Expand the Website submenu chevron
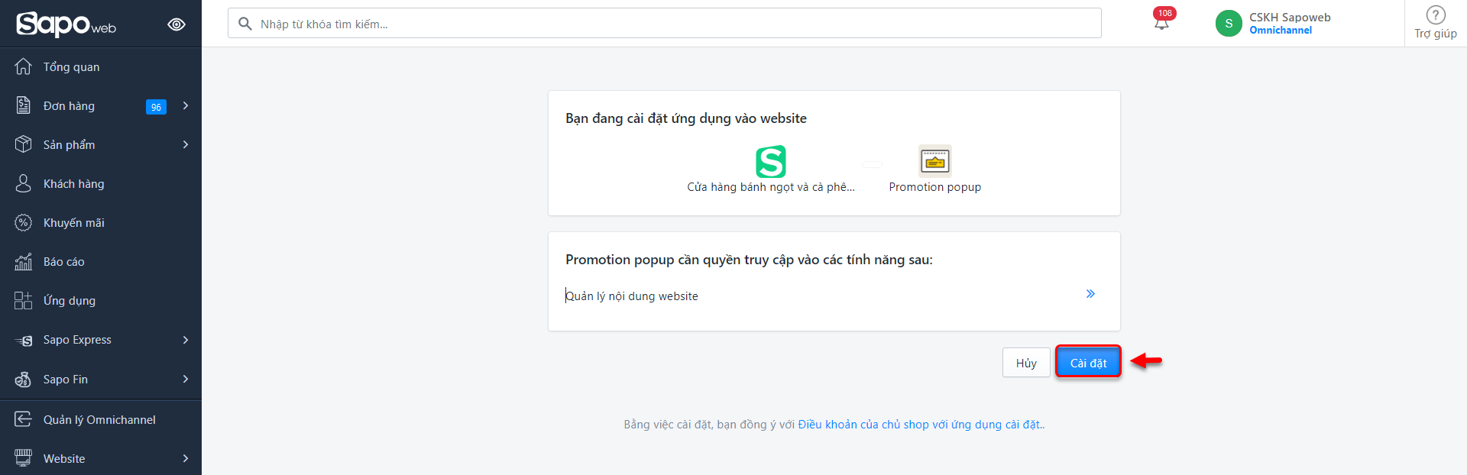This screenshot has width=1467, height=475. point(186,458)
